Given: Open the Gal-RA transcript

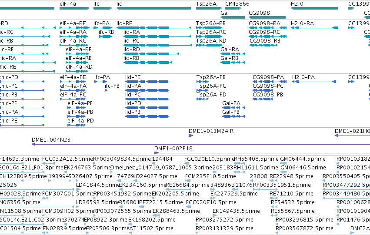Looking at the screenshot, I should (233, 54).
